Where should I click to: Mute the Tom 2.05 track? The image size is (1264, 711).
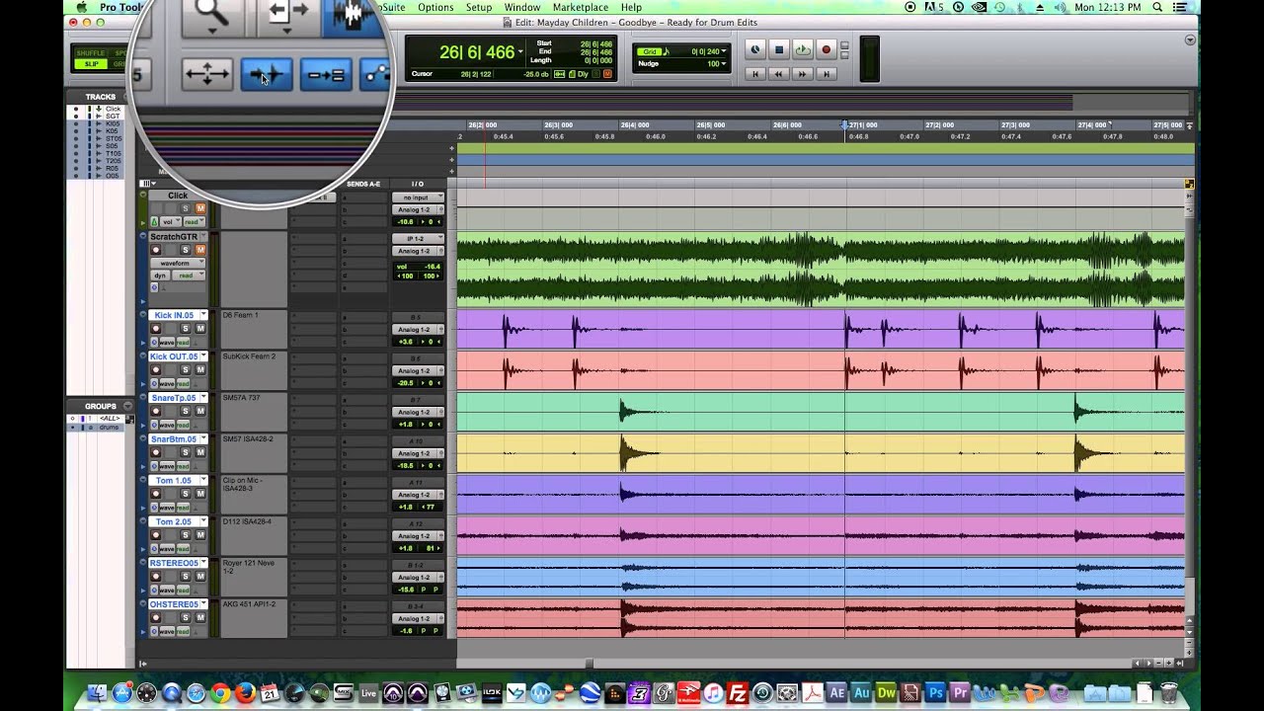pyautogui.click(x=200, y=535)
